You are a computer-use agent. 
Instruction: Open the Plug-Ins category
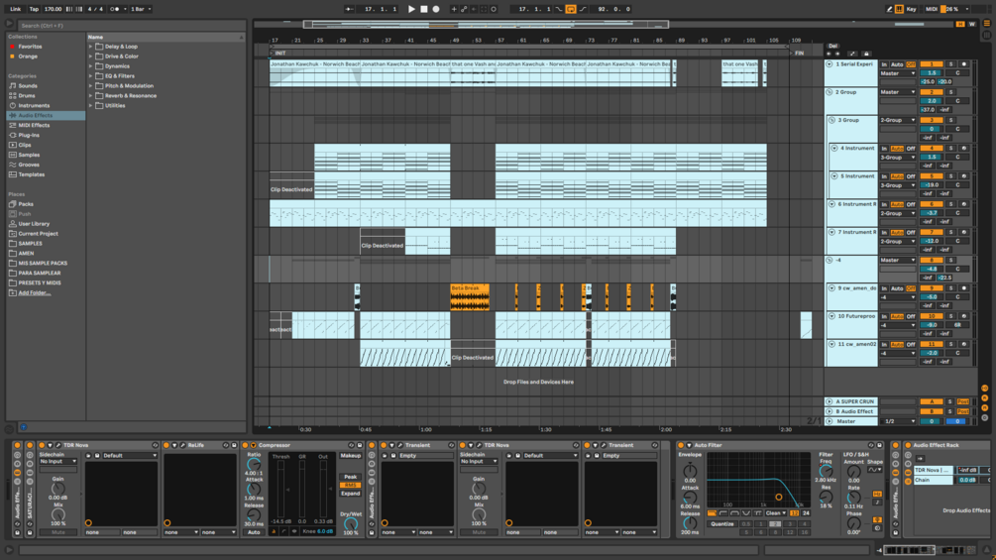tap(29, 135)
